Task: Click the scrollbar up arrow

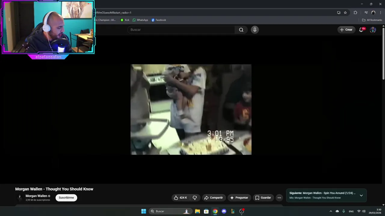Action: click(x=383, y=26)
